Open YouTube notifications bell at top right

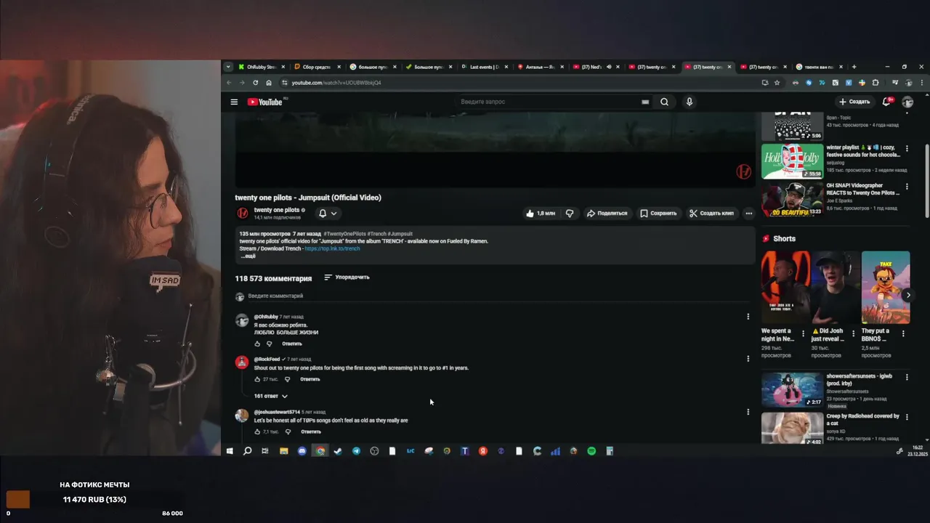tap(886, 102)
